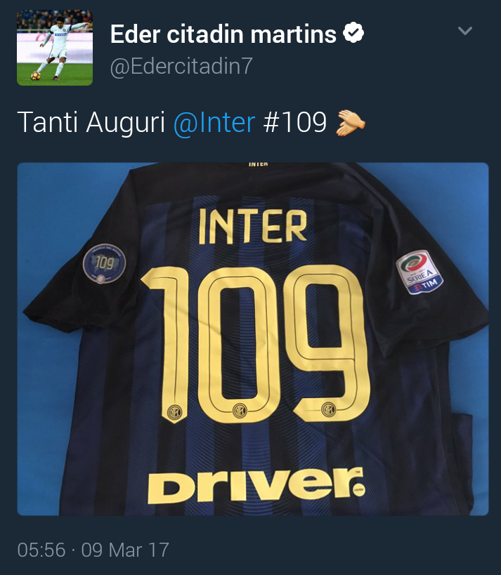
Task: Click the small INTER collar label
Action: pos(258,164)
